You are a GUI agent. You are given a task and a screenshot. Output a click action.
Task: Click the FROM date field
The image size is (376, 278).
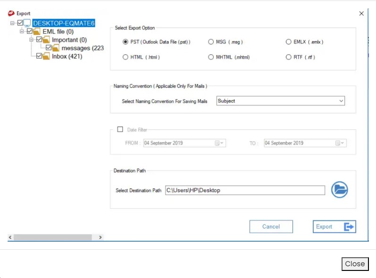point(184,143)
